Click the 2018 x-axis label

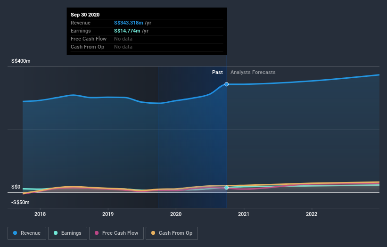click(40, 214)
